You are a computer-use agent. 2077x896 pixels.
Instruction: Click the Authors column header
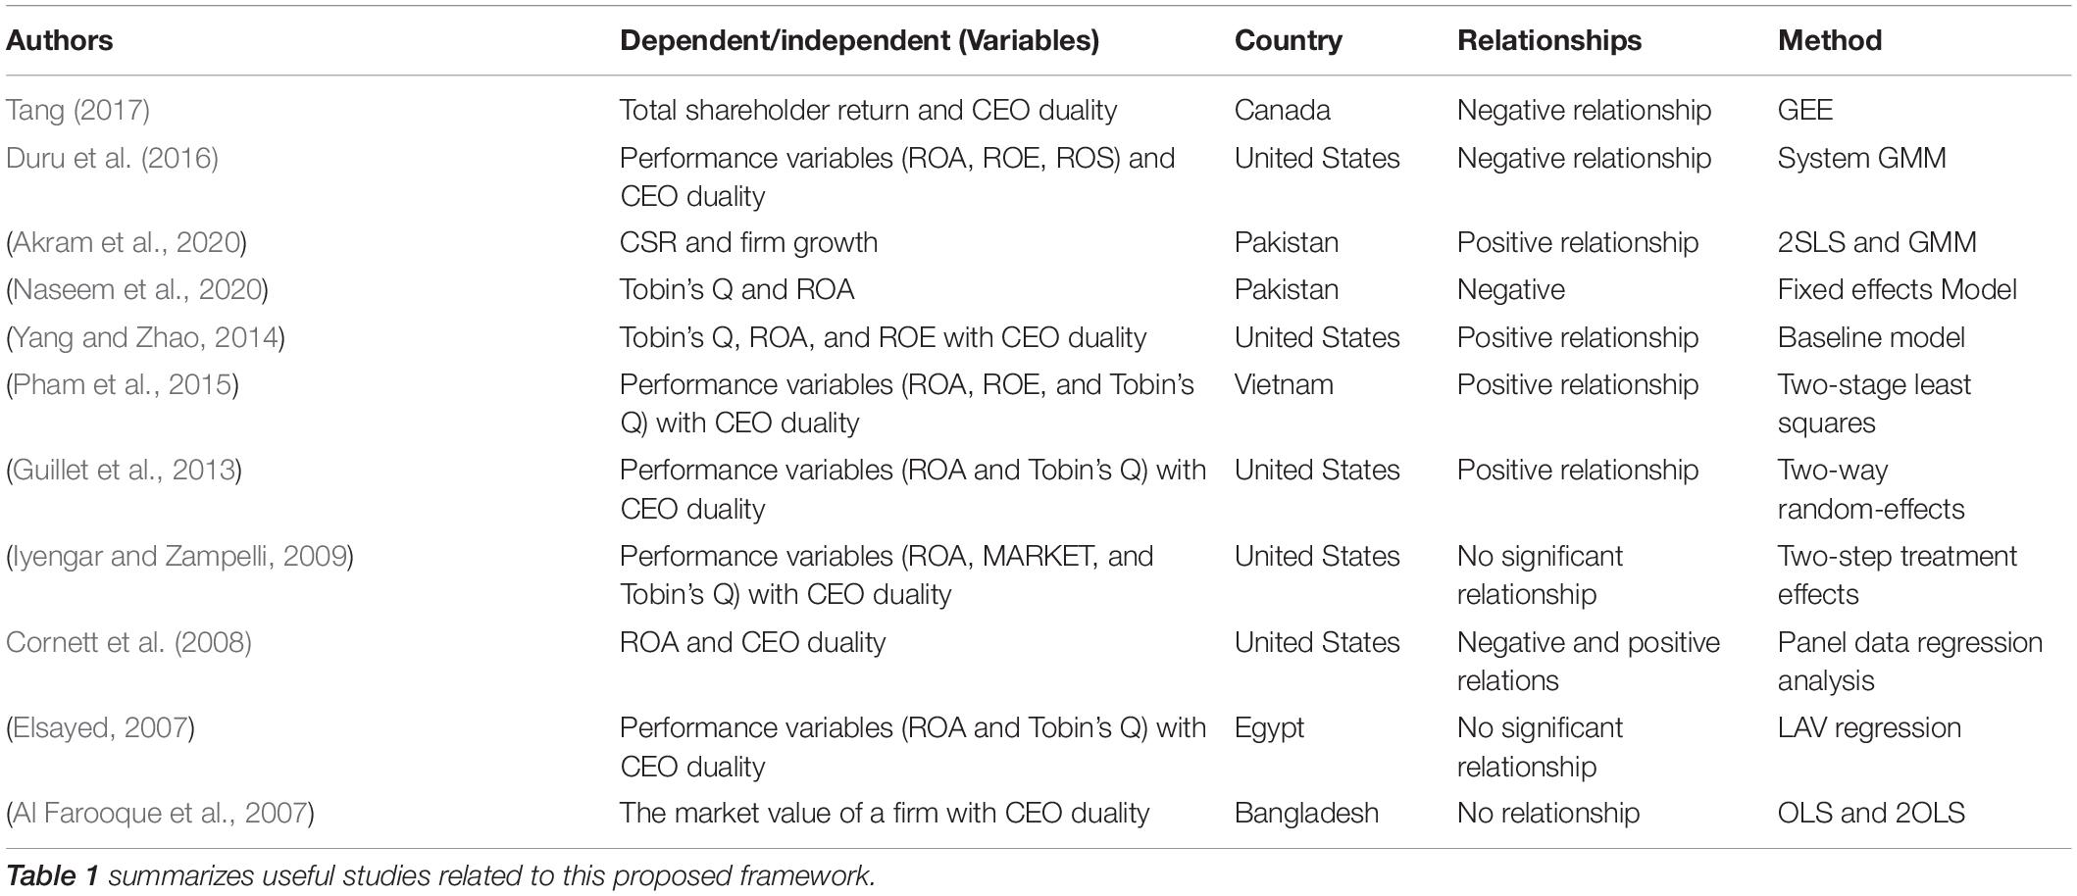(x=60, y=40)
